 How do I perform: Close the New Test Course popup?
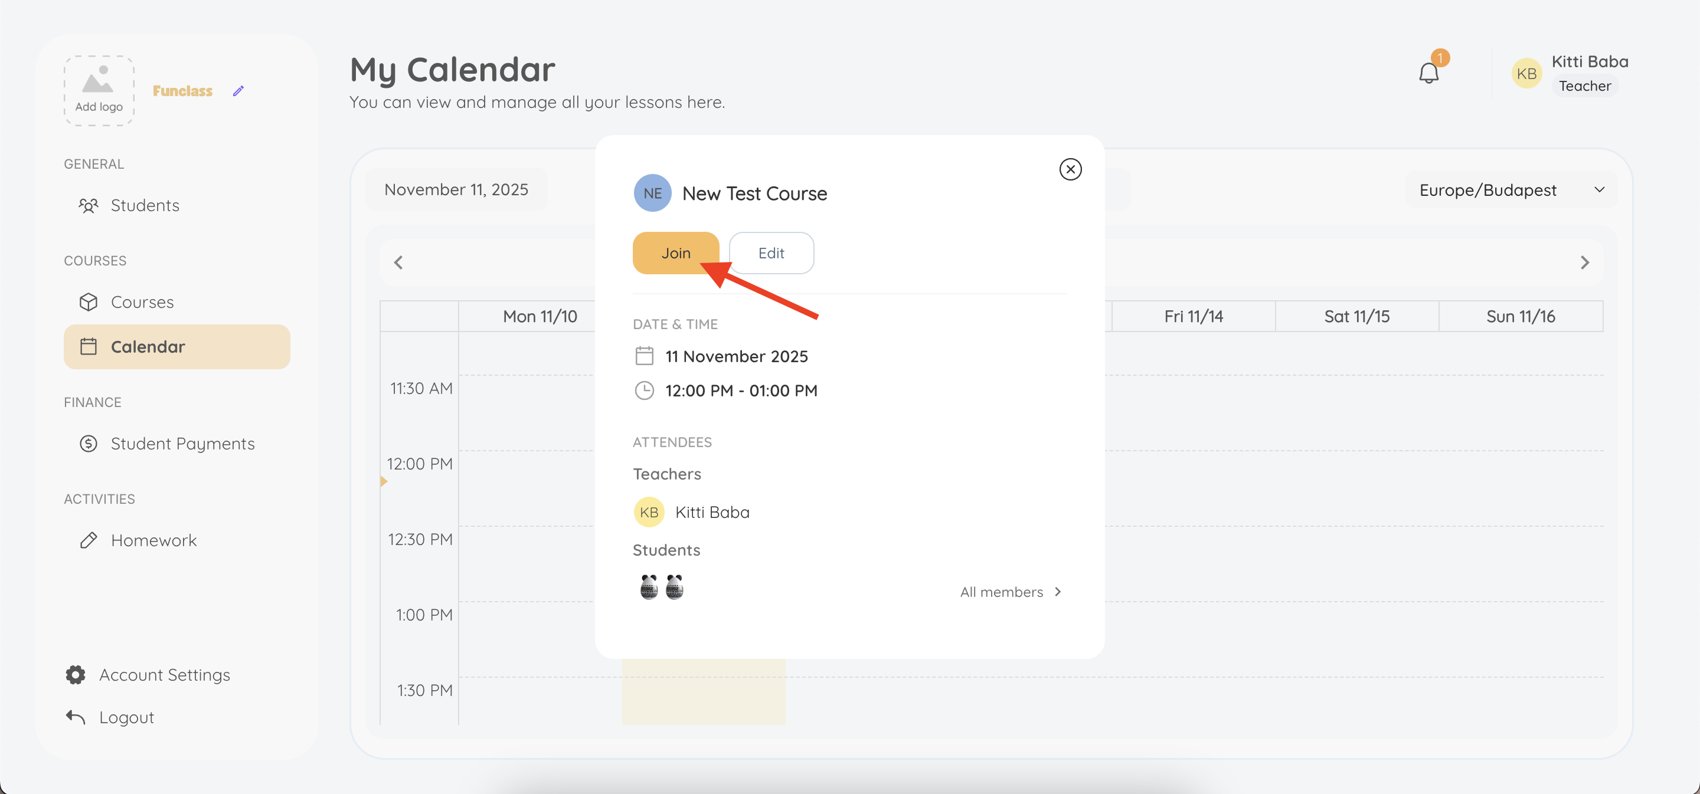point(1070,169)
